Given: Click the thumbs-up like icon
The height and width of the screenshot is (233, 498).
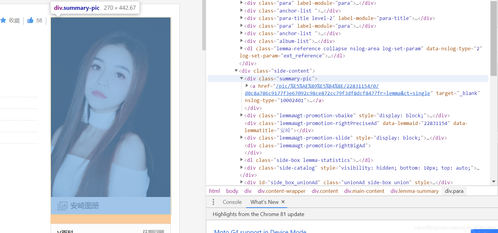Looking at the screenshot, I should (x=30, y=20).
